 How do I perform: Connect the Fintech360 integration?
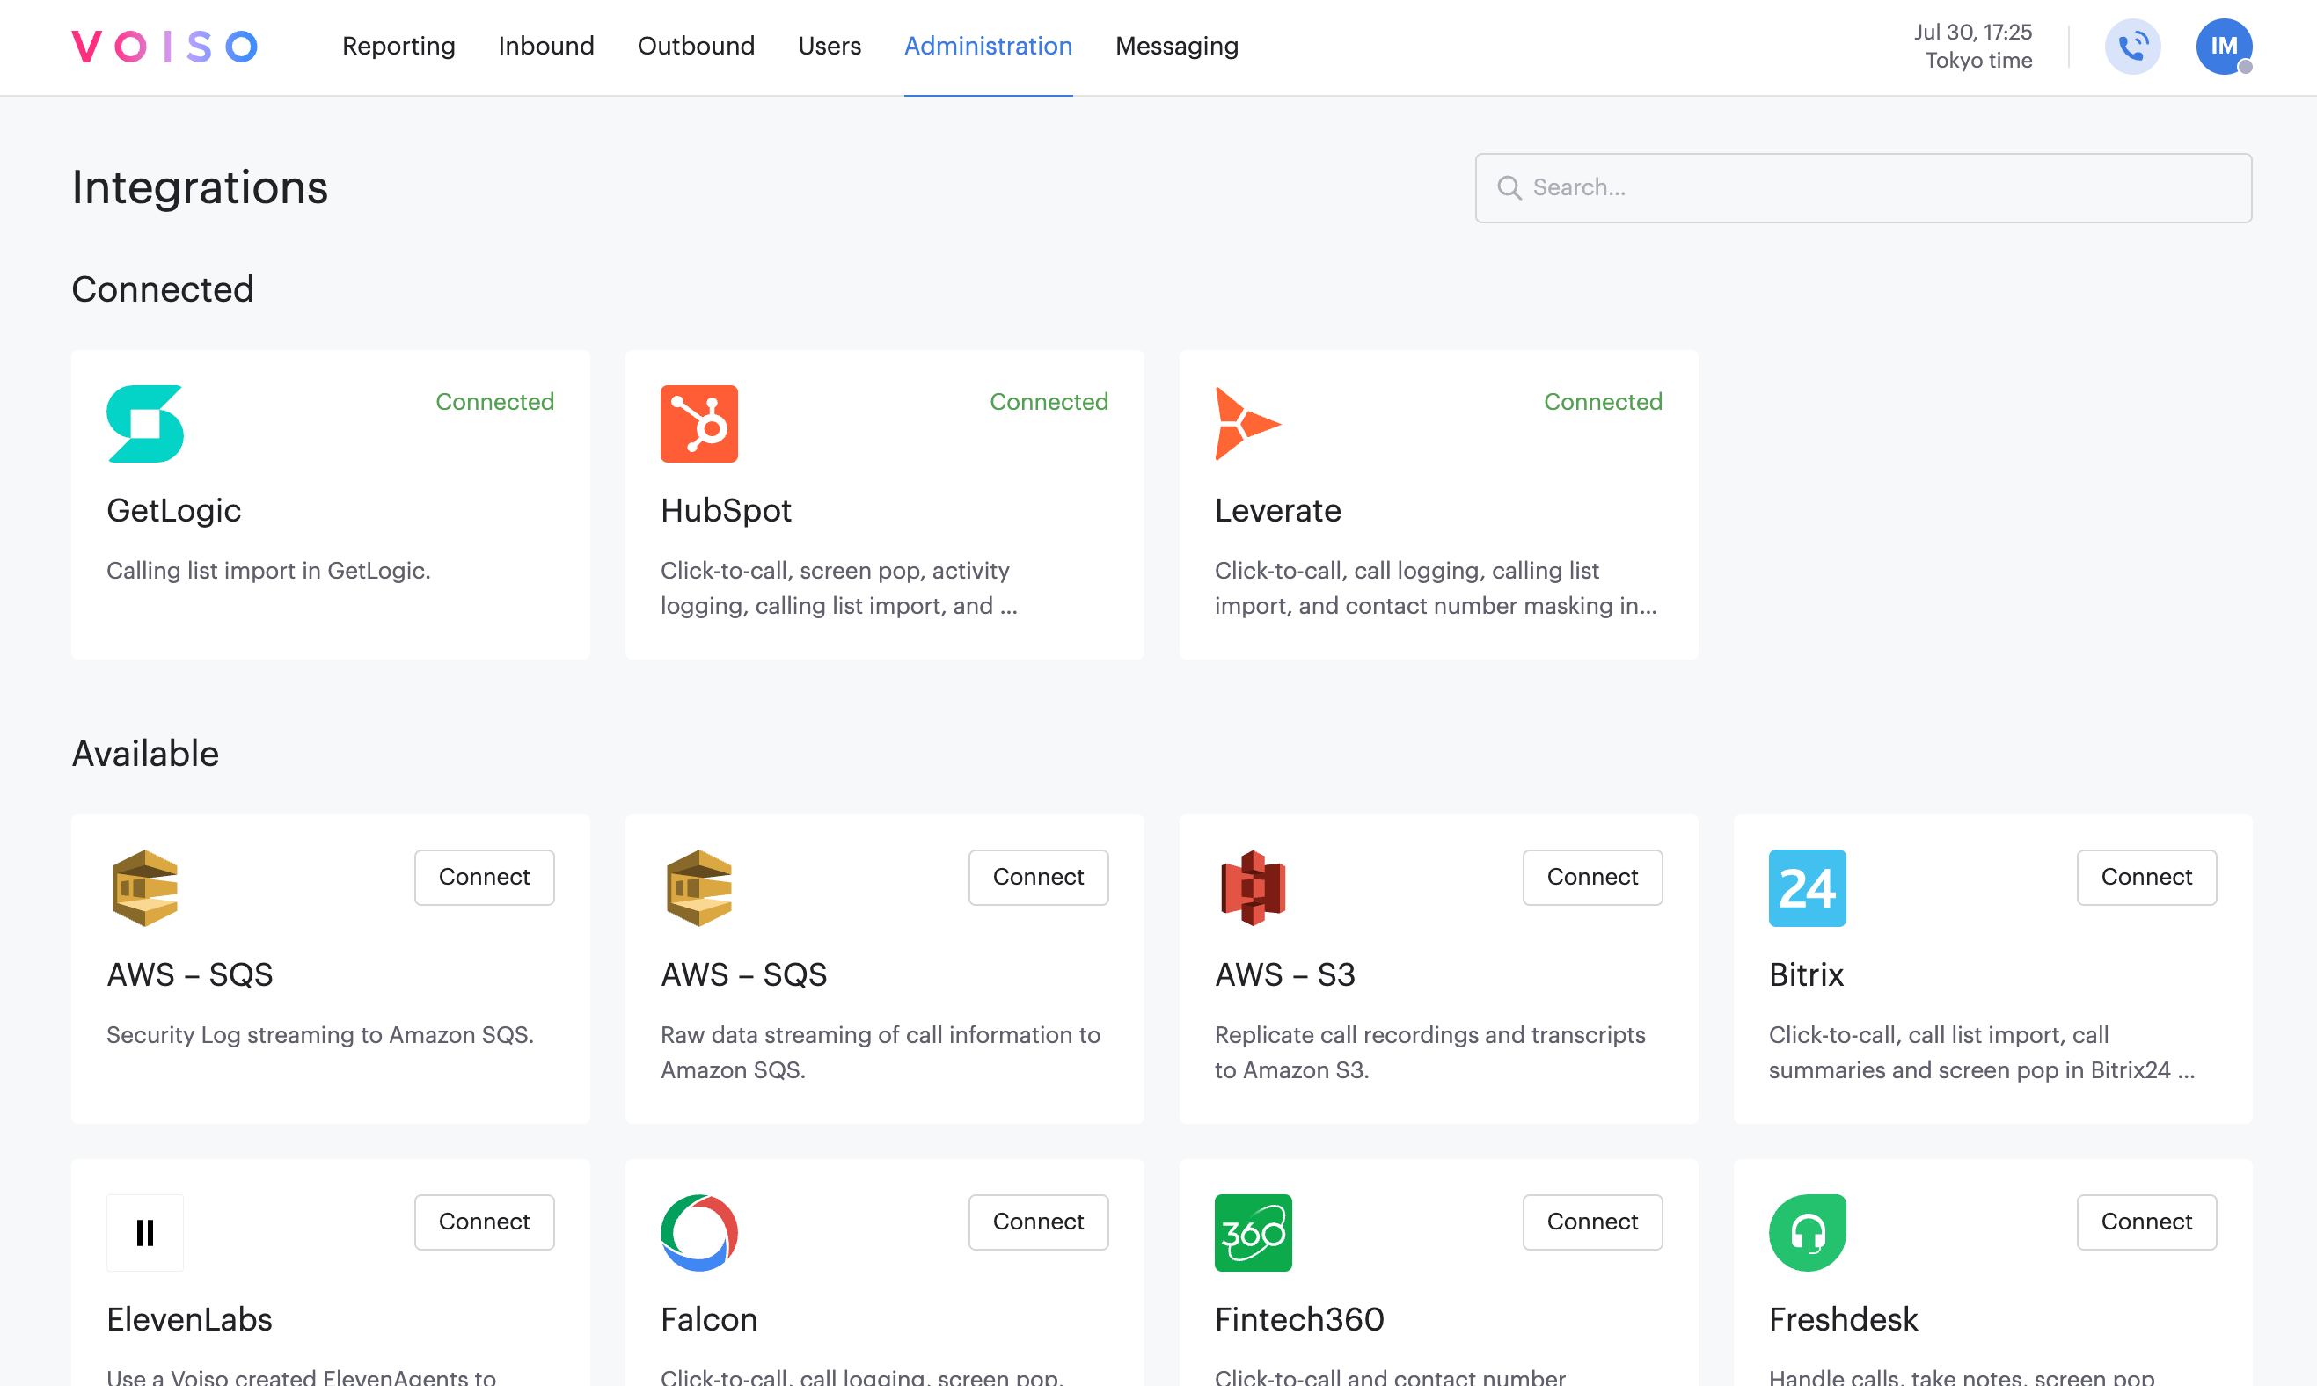coord(1592,1222)
